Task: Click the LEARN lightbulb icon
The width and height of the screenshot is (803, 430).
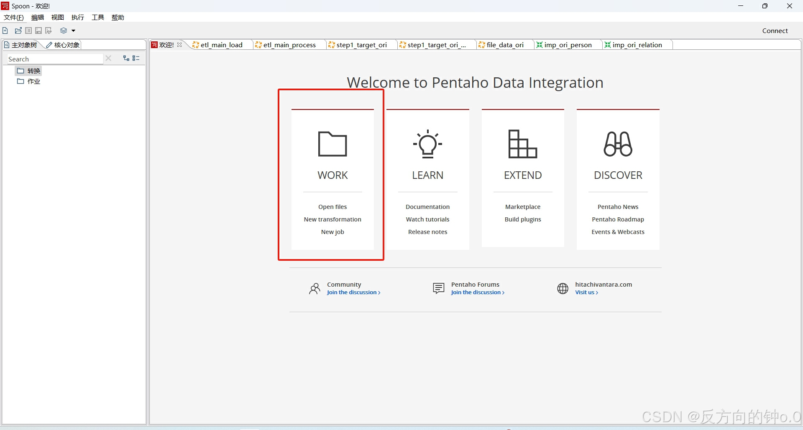Action: [427, 144]
